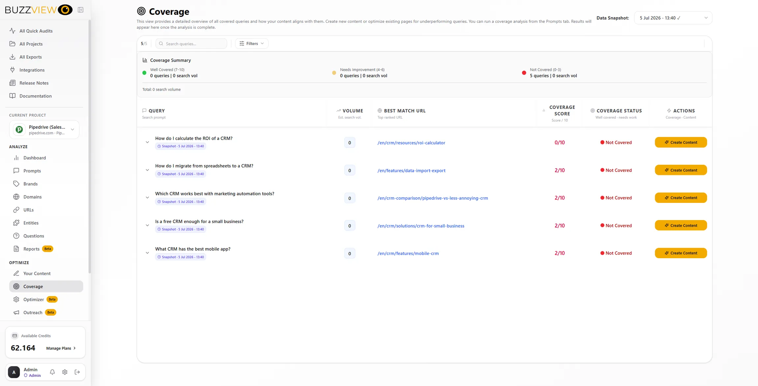This screenshot has height=386, width=758.
Task: Open the Brands section
Action: click(x=46, y=184)
